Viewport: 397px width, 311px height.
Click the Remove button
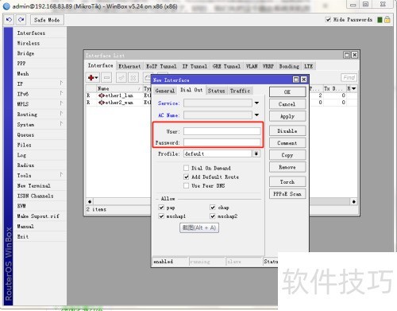point(287,167)
